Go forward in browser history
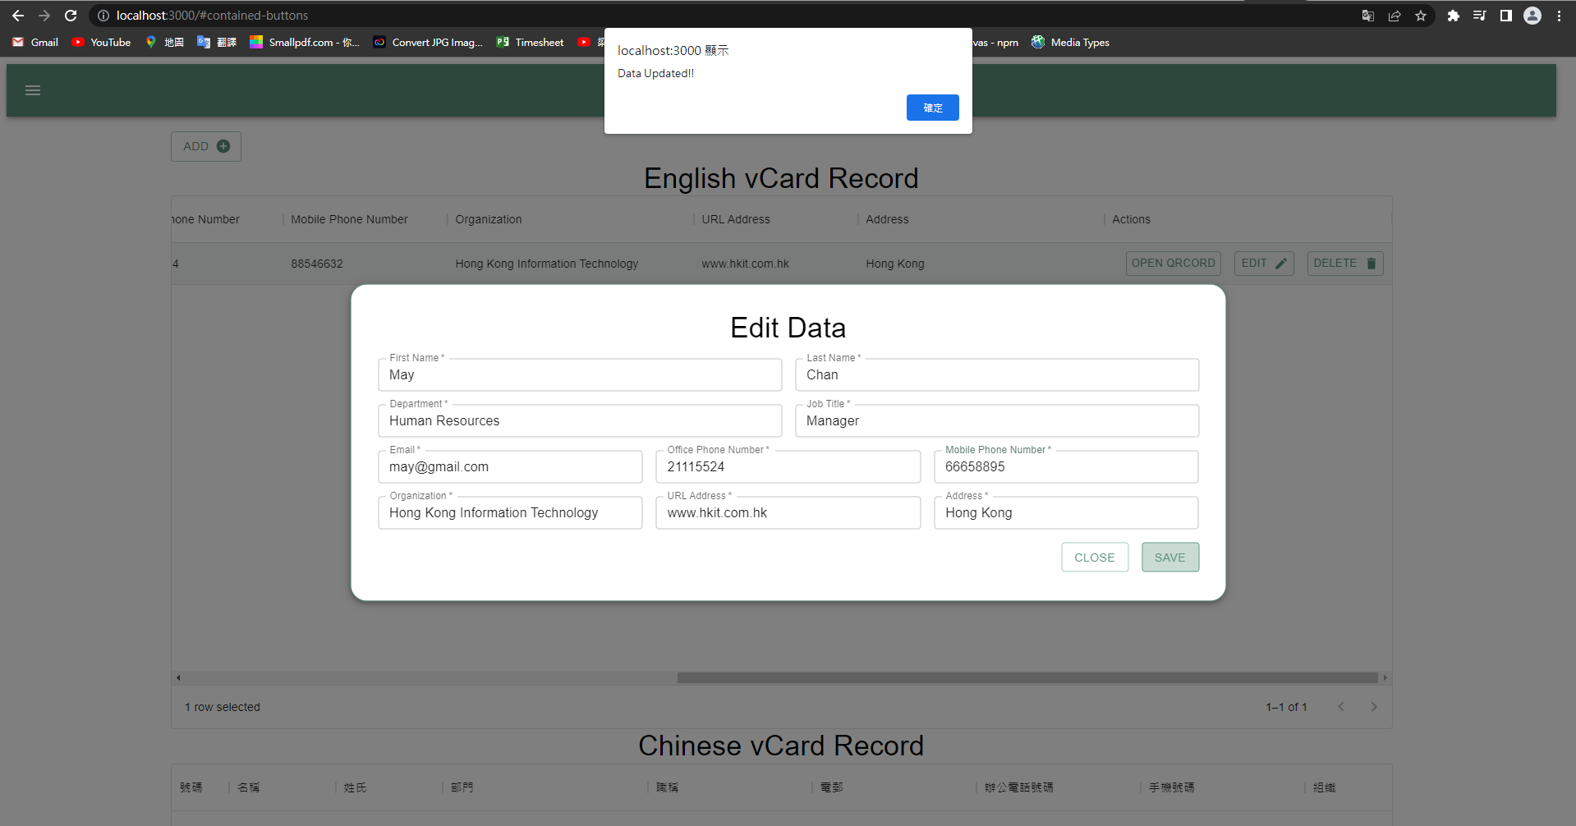Viewport: 1576px width, 826px height. [44, 16]
